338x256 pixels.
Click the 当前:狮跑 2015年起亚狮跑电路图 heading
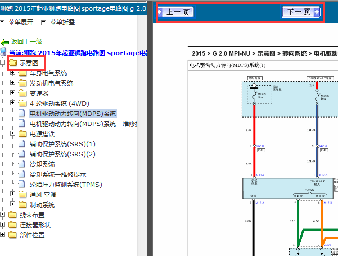coord(78,53)
